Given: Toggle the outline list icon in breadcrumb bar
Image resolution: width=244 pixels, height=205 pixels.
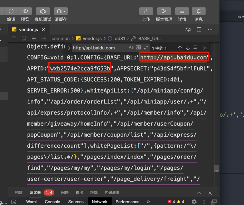Looking at the screenshot, I should click(13, 38).
